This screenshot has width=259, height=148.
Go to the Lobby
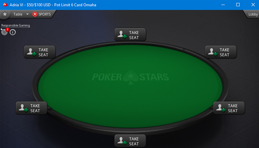253,14
